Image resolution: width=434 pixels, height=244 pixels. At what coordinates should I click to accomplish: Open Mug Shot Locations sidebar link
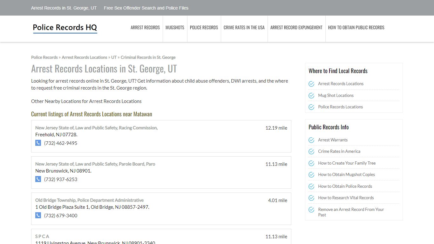[x=336, y=95]
